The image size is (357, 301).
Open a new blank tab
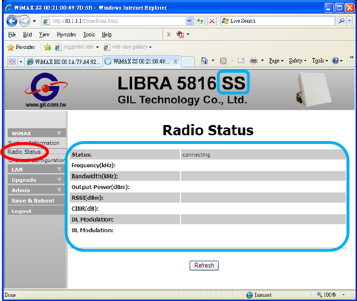point(188,62)
